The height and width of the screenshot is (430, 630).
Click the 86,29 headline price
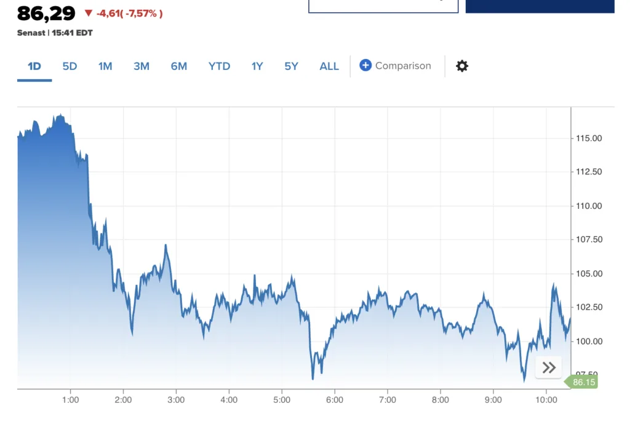coord(46,13)
